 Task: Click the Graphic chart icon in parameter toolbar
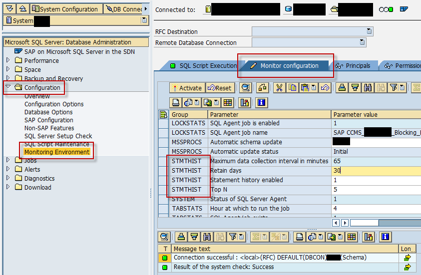click(245, 102)
